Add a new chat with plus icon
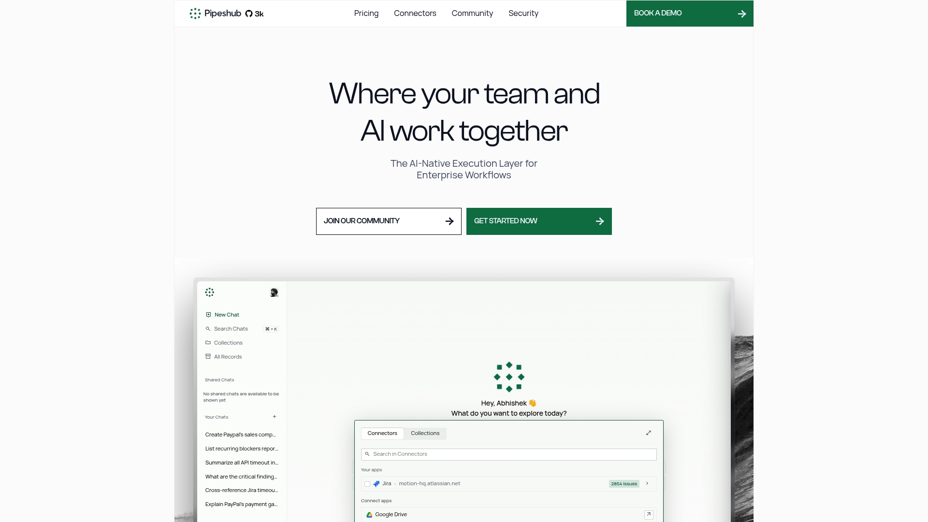Viewport: 928px width, 522px height. [275, 417]
